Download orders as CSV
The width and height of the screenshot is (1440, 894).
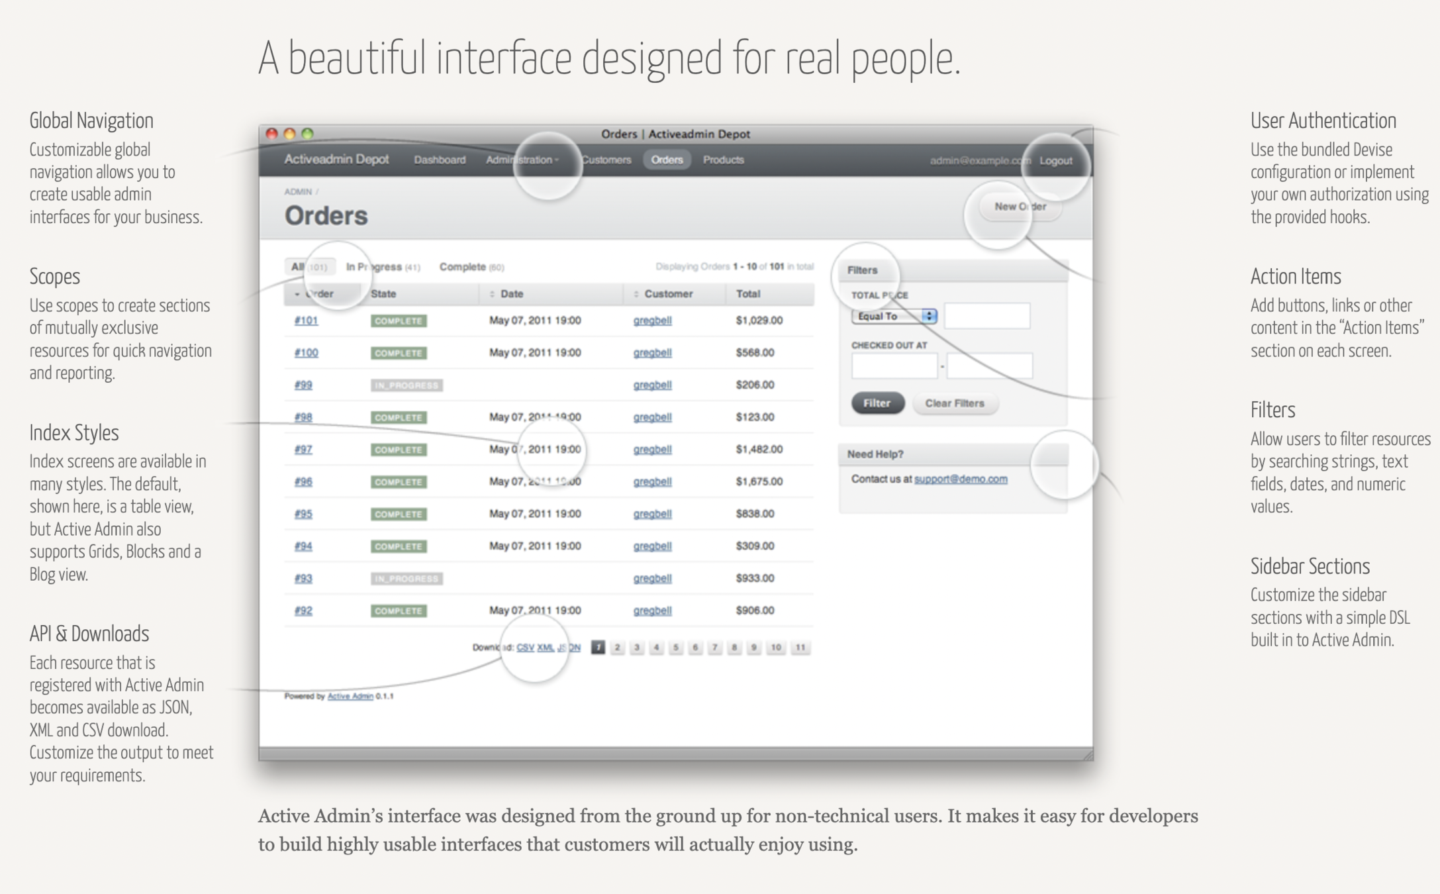pos(525,648)
